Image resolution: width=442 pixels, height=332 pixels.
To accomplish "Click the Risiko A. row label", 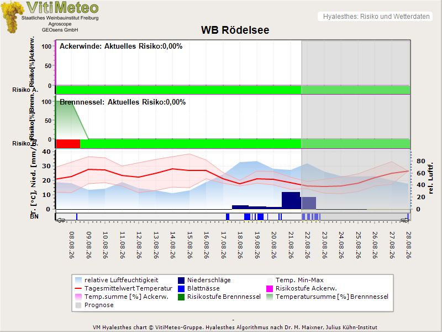I will click(25, 90).
